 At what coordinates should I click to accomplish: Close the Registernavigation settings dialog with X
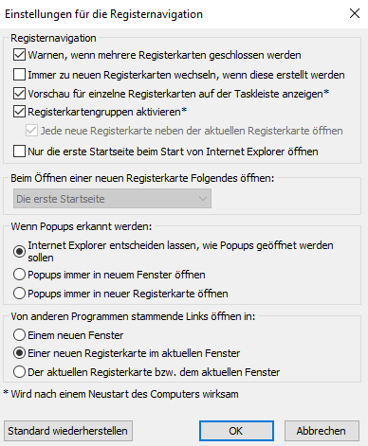point(355,13)
